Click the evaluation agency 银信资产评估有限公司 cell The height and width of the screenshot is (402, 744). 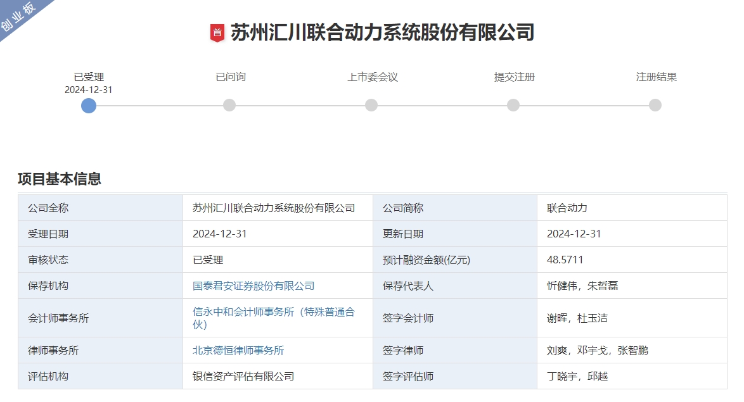243,375
